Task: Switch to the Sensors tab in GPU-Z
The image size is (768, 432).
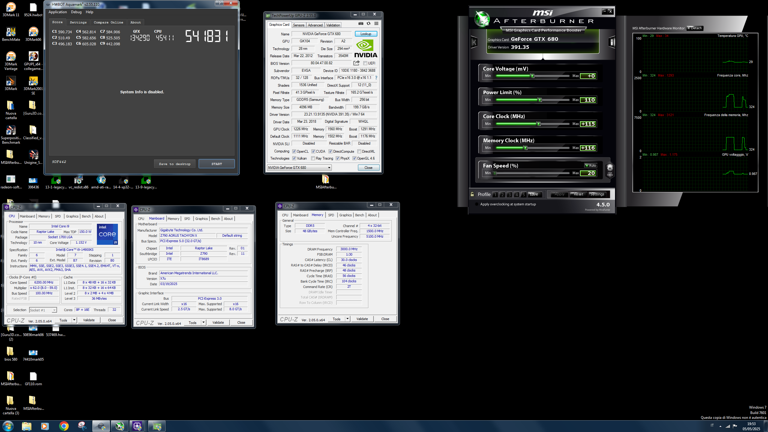Action: pos(298,25)
